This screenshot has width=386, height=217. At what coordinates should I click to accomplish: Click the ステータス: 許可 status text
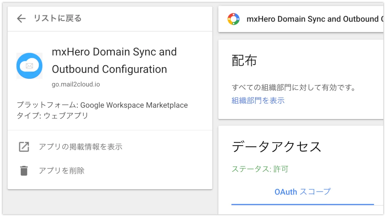260,169
